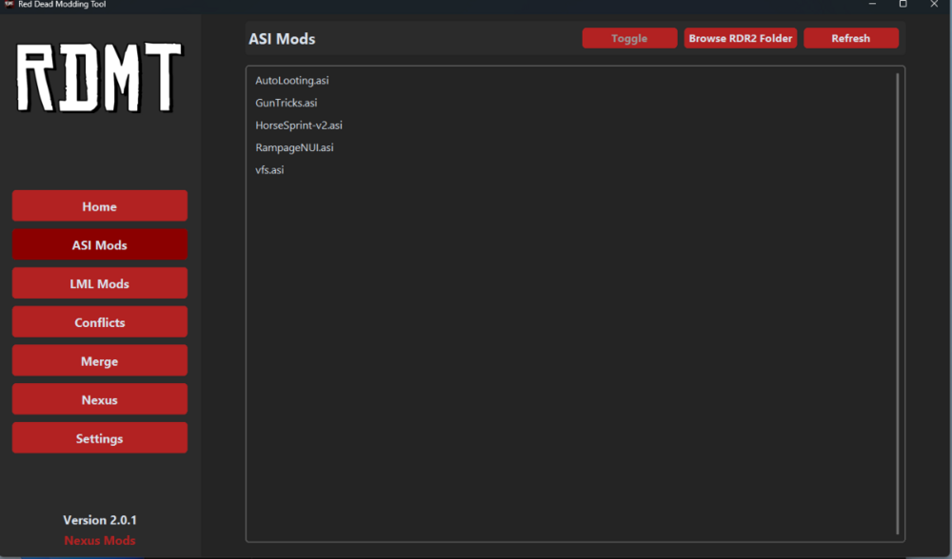Refresh the ASI mods list

point(850,38)
